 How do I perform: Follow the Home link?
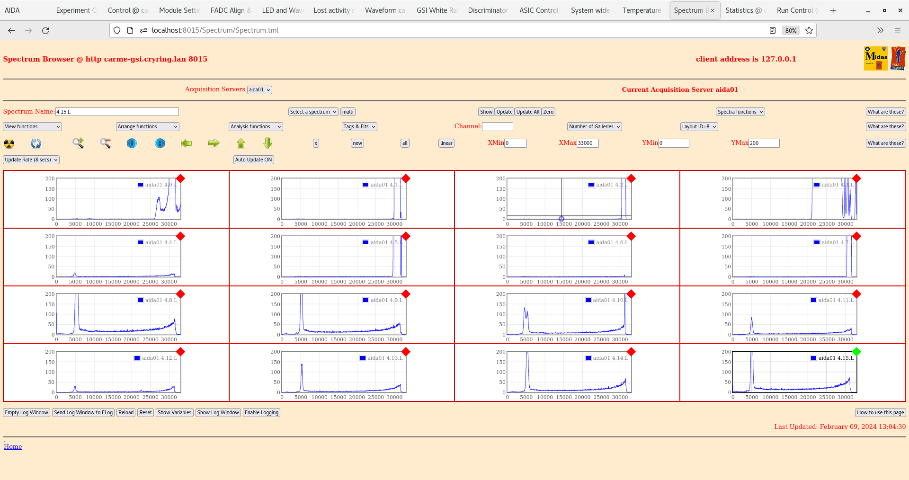(x=13, y=446)
